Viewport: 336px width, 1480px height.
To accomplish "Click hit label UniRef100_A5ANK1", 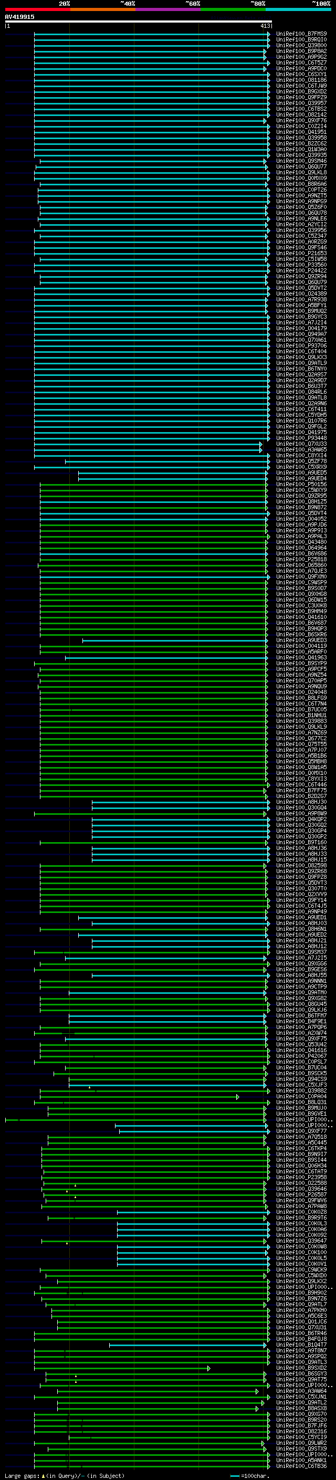I will 301,1460.
